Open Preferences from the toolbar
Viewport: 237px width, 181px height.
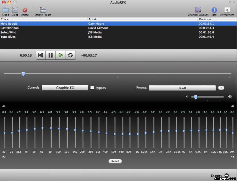[227, 10]
